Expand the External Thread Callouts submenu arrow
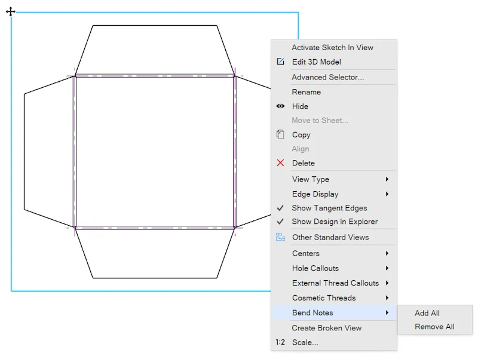The width and height of the screenshot is (478, 359). (387, 283)
